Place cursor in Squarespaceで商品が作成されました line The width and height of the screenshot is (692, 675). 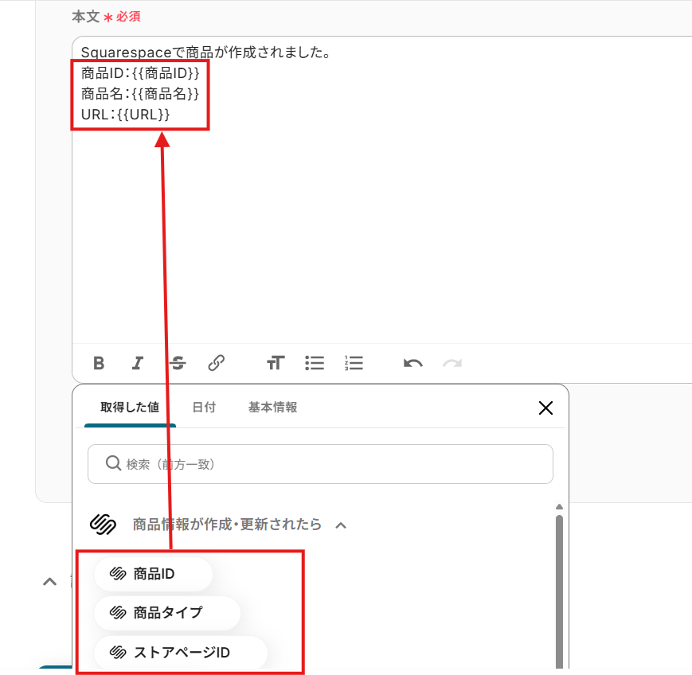205,53
